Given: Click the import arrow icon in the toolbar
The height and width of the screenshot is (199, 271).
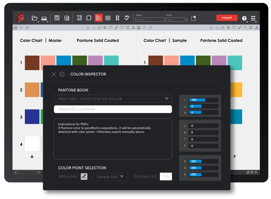Looking at the screenshot, I should [x=67, y=18].
